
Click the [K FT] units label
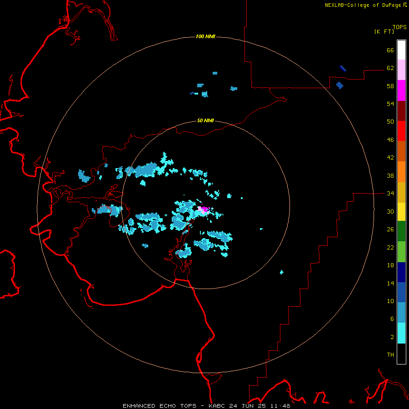tap(384, 31)
